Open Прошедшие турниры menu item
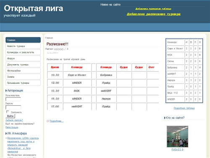This screenshot has width=210, height=158. [23, 83]
